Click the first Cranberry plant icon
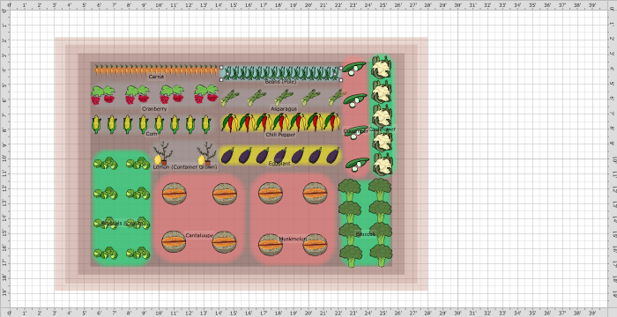Screen dimensions: 617x317 tap(103, 95)
